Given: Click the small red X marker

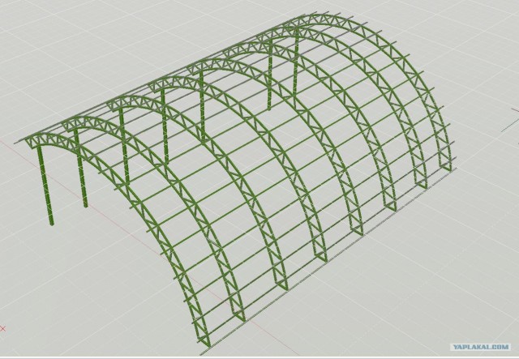Looking at the screenshot, I should (3, 328).
